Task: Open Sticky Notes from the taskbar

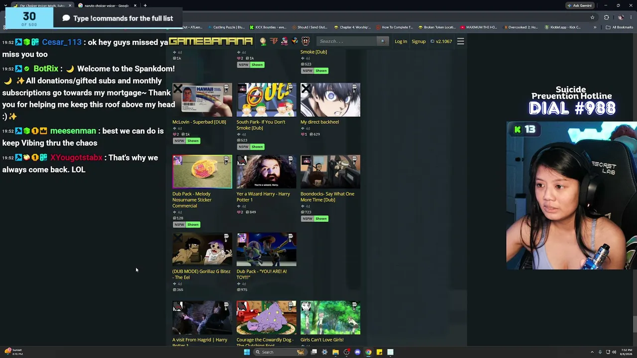Action: [379, 352]
